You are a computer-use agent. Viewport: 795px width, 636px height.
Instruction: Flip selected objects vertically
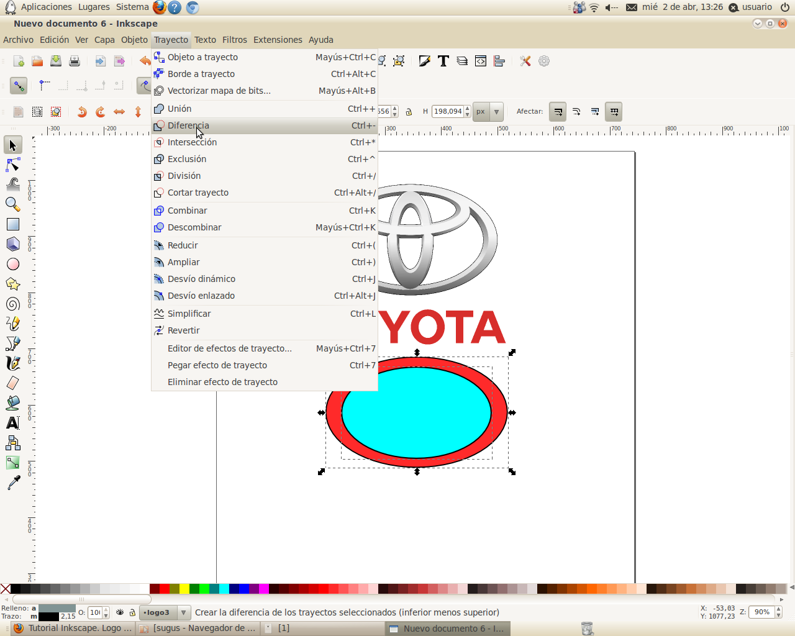(x=138, y=112)
